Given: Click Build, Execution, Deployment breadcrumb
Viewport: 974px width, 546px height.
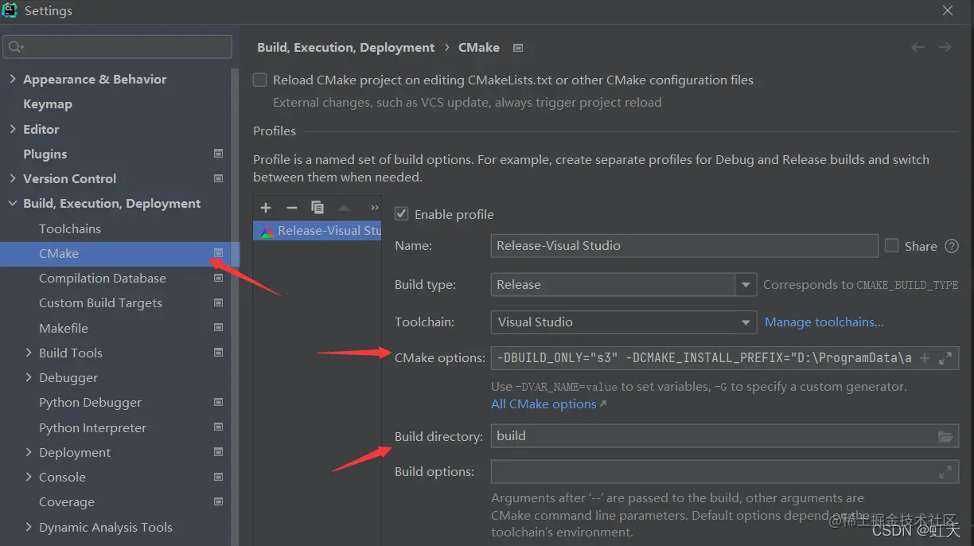Looking at the screenshot, I should [x=346, y=47].
